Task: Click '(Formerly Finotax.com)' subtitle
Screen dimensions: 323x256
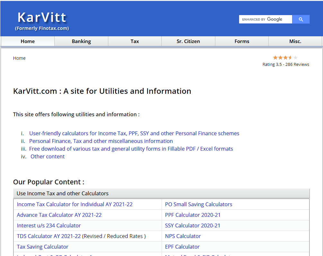Action: [x=42, y=28]
